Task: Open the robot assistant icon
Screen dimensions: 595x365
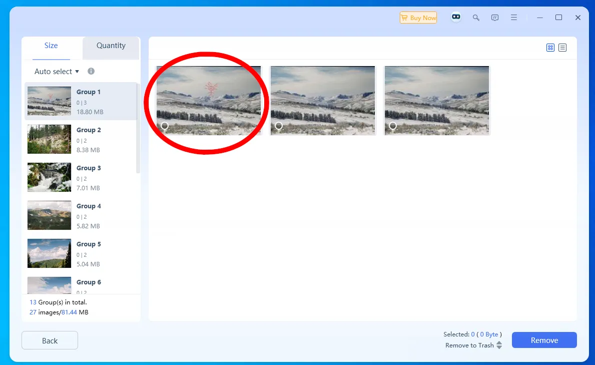Action: pos(456,17)
